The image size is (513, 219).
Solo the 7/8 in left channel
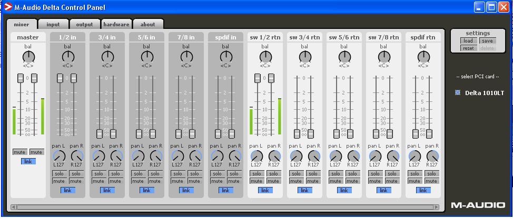(177, 174)
